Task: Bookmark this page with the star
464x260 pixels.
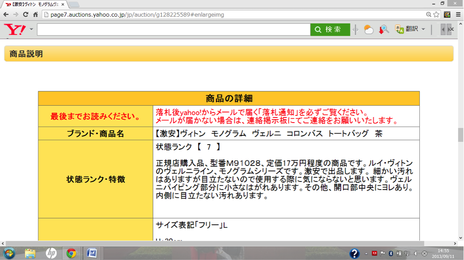Action: (436, 14)
